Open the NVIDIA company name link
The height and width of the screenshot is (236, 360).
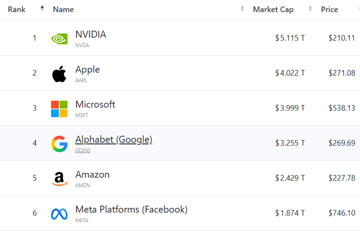point(90,34)
